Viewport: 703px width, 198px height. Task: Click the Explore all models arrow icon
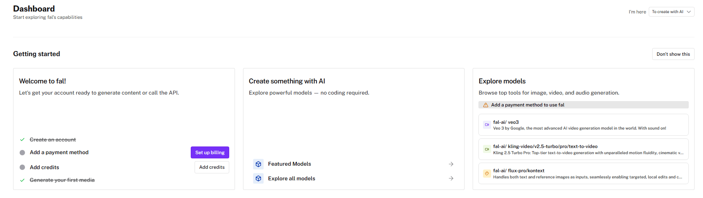click(451, 178)
